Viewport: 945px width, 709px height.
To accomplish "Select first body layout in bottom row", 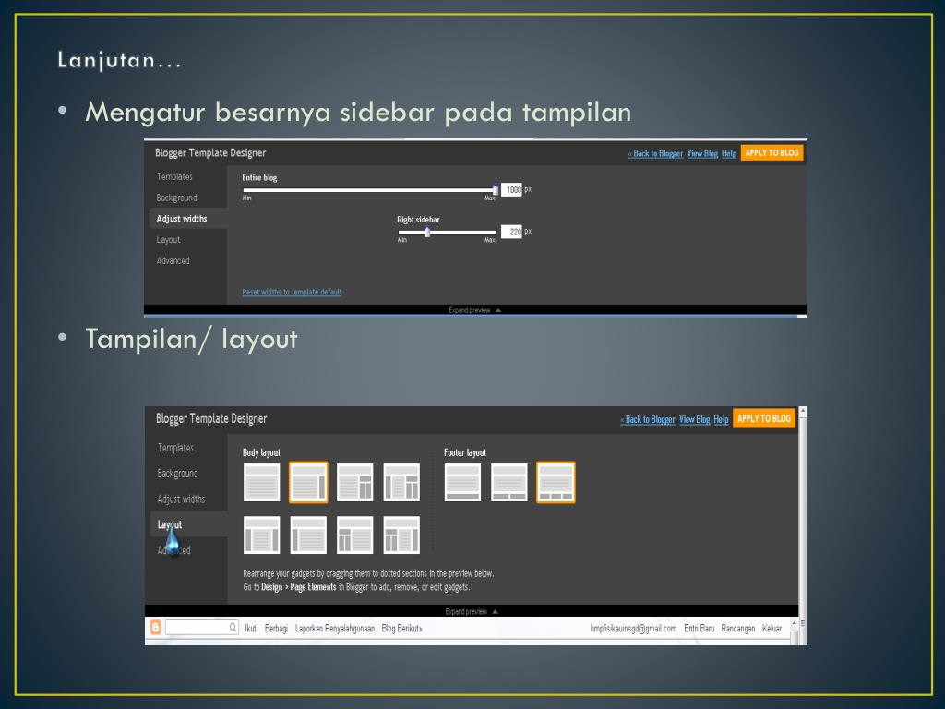I will point(261,535).
